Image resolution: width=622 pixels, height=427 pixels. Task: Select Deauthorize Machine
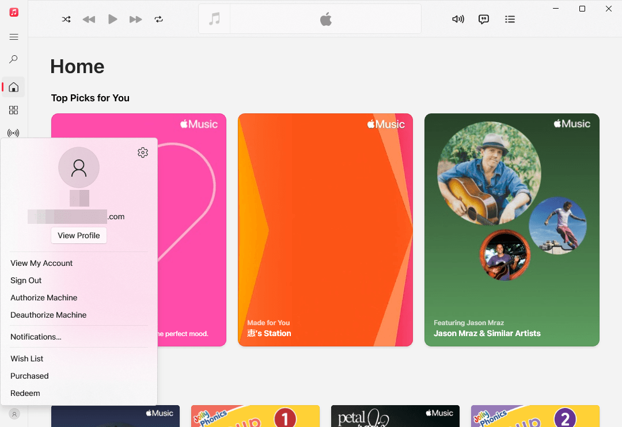click(48, 315)
